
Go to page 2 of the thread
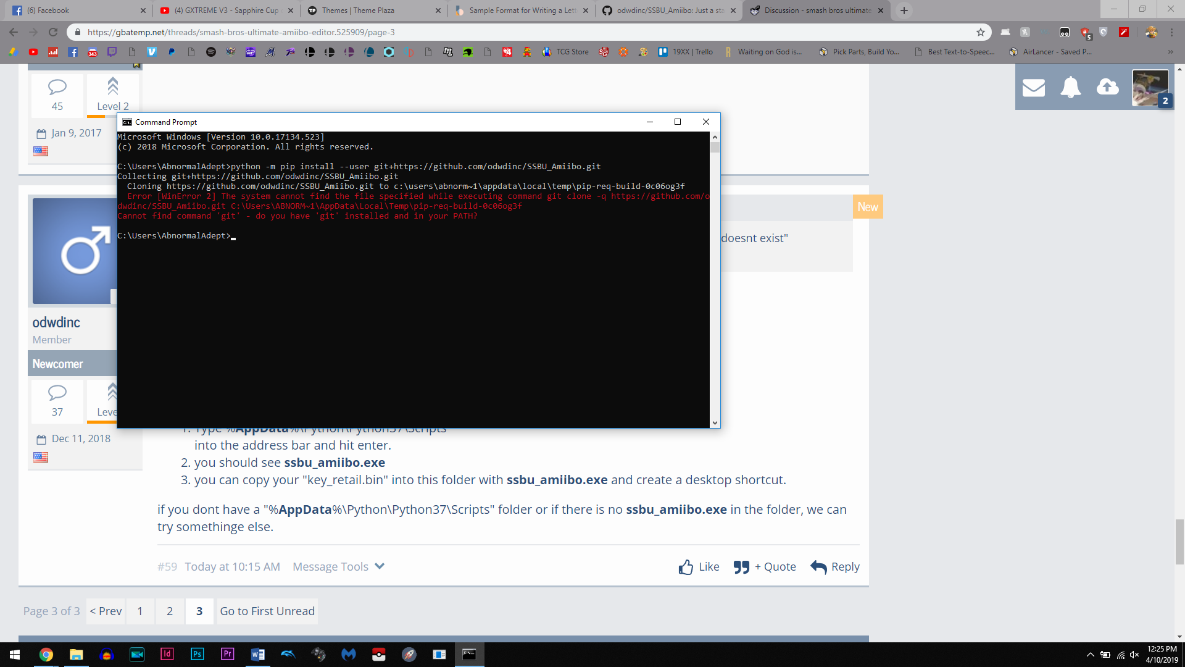click(x=170, y=611)
